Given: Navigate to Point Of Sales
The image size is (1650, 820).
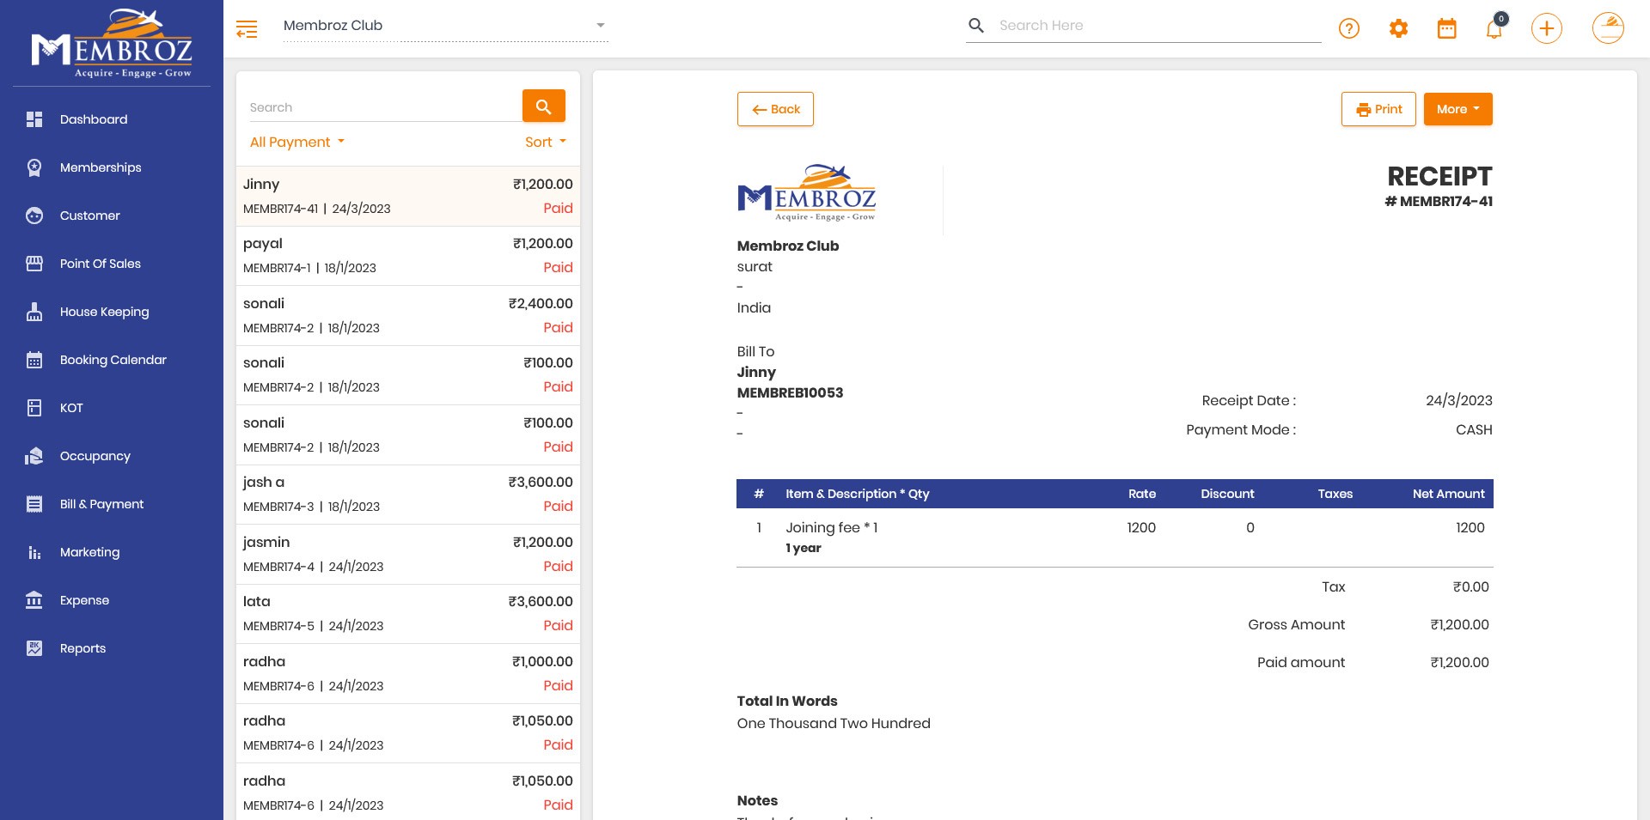Looking at the screenshot, I should (101, 264).
